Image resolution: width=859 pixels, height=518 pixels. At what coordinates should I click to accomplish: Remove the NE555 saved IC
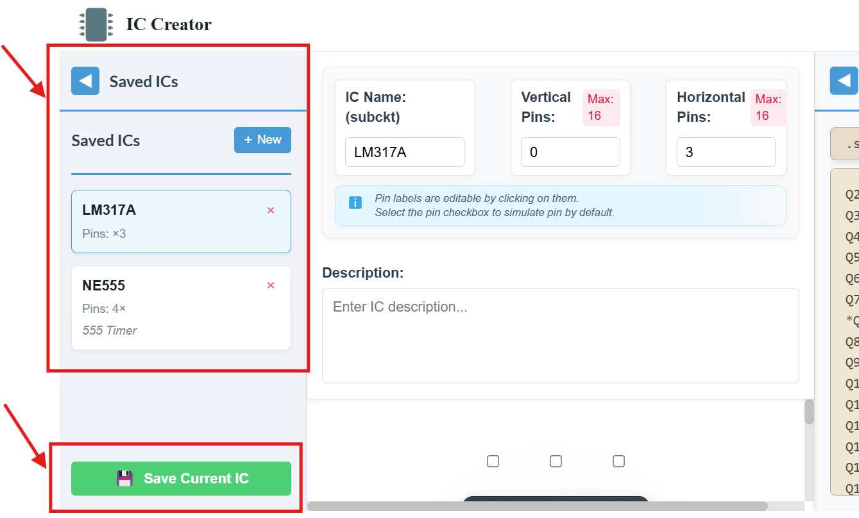pyautogui.click(x=271, y=285)
